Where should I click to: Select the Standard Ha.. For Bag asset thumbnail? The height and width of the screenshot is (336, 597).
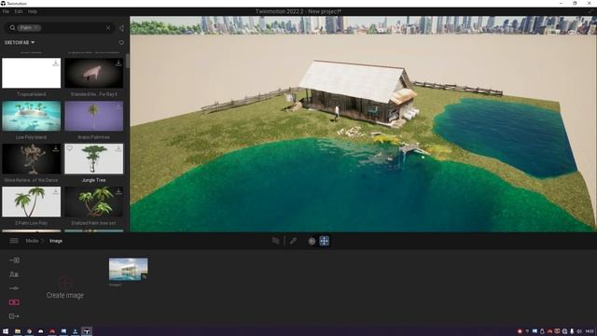click(93, 73)
